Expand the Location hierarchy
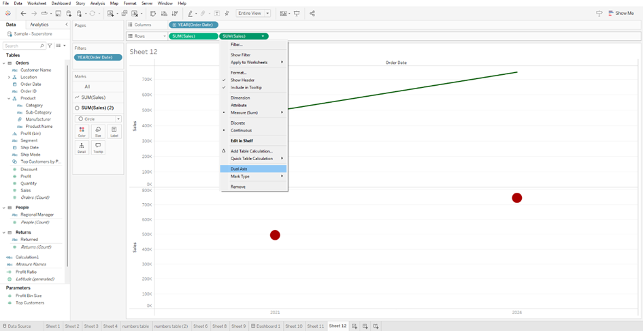The height and width of the screenshot is (331, 643). click(x=9, y=77)
